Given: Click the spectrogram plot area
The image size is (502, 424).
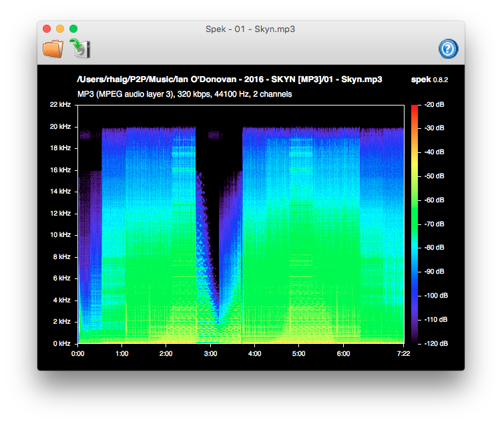Looking at the screenshot, I should pyautogui.click(x=241, y=224).
